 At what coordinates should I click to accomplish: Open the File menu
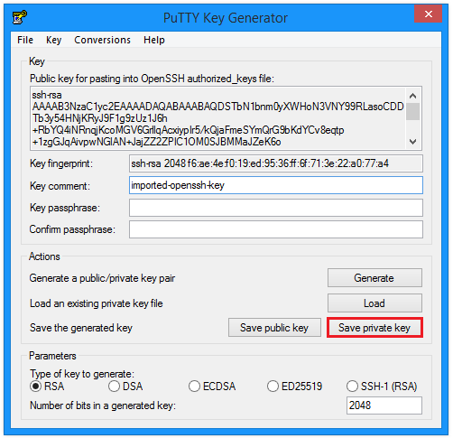point(25,40)
